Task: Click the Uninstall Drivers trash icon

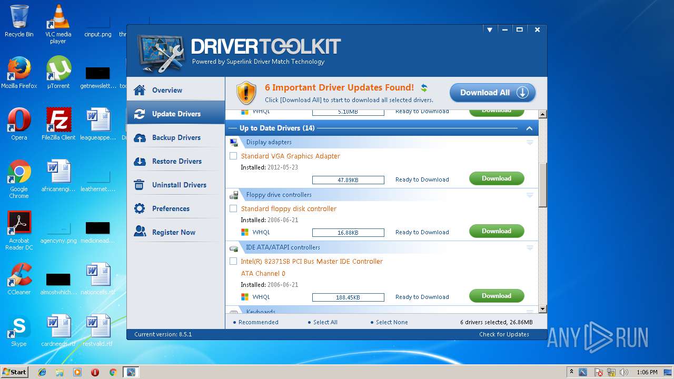Action: click(140, 185)
